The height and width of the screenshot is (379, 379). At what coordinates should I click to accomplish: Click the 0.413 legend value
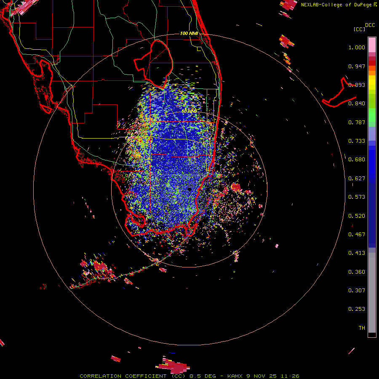[x=357, y=253]
